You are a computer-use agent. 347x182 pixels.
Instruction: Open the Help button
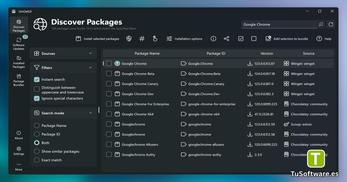(324, 39)
